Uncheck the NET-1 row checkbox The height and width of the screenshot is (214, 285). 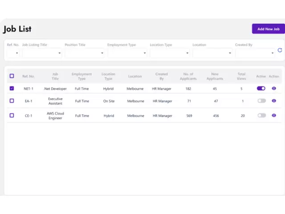[x=12, y=88]
